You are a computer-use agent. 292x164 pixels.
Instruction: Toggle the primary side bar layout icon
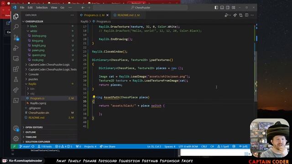click(216, 8)
